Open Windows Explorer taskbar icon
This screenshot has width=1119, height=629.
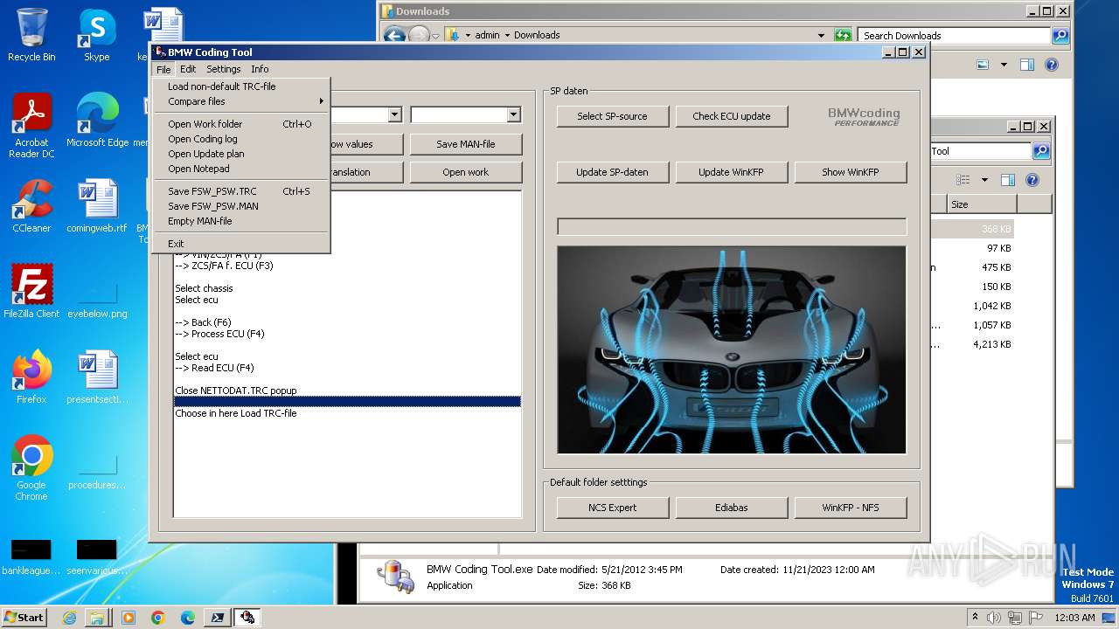[97, 618]
